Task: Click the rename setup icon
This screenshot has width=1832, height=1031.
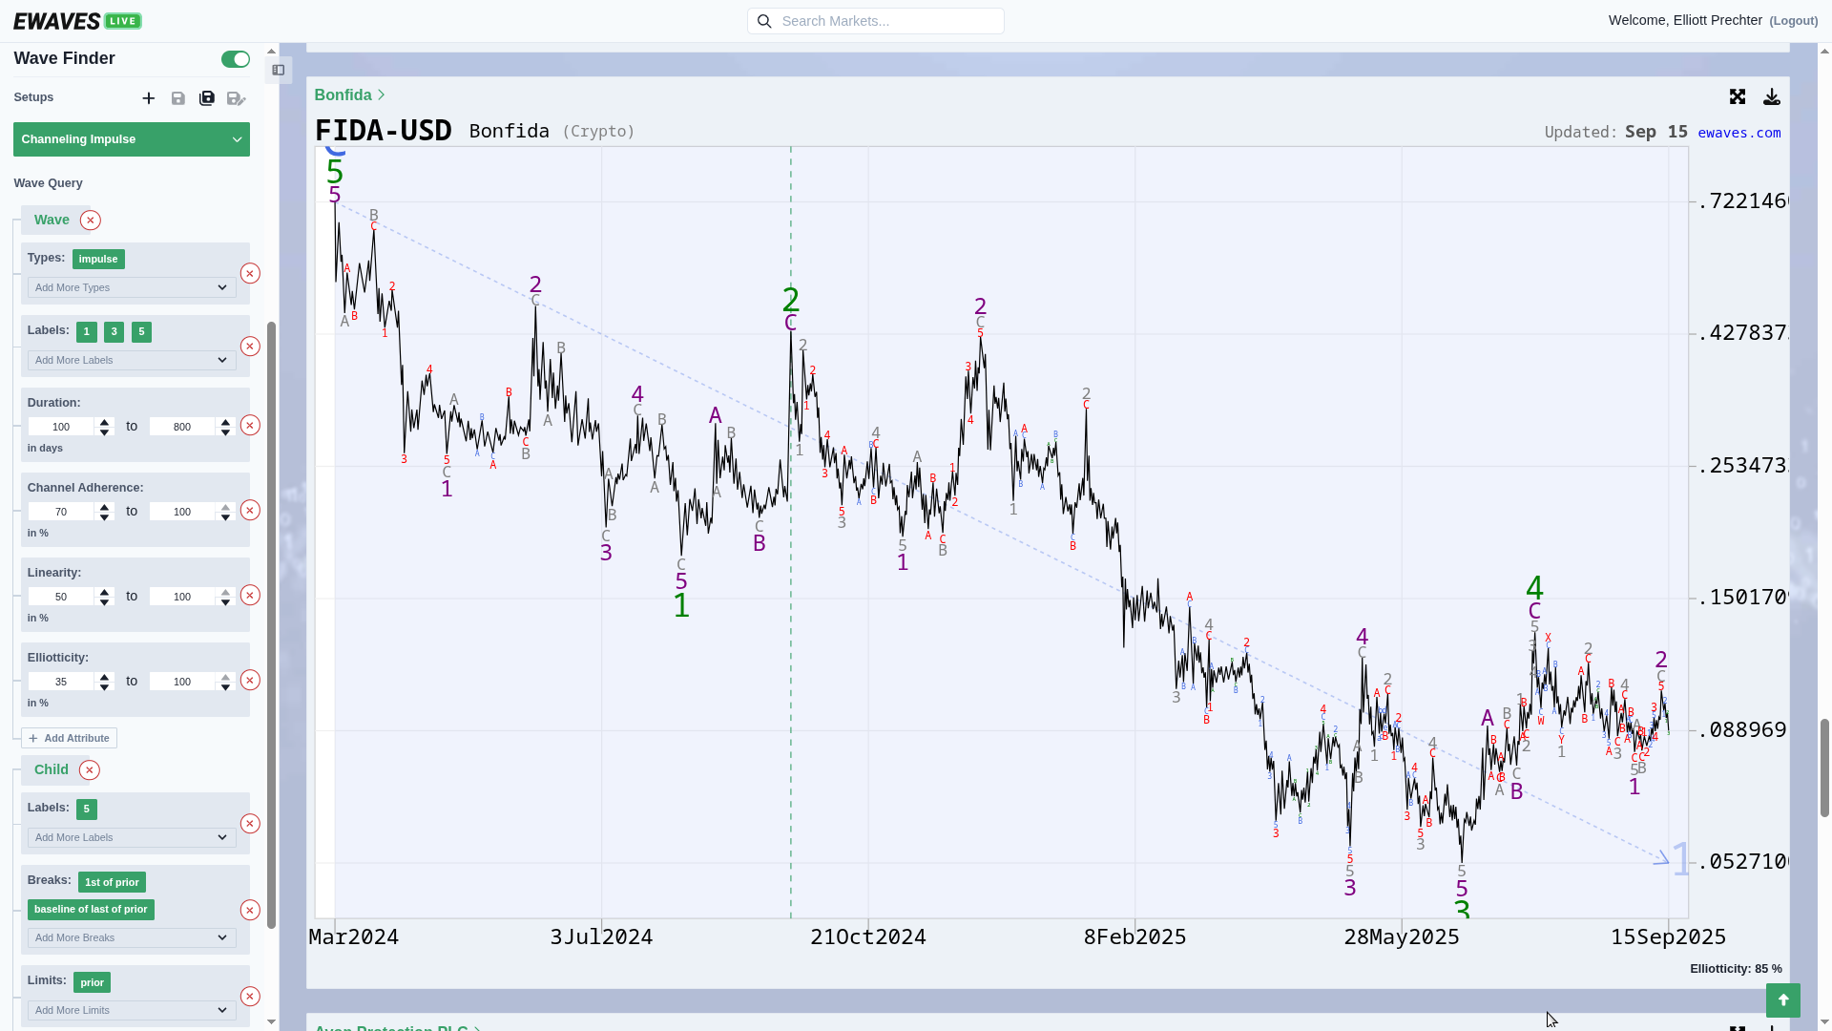Action: [x=236, y=98]
